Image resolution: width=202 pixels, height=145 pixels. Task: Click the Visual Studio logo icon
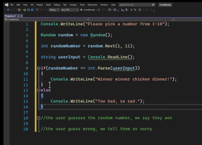[7, 5]
